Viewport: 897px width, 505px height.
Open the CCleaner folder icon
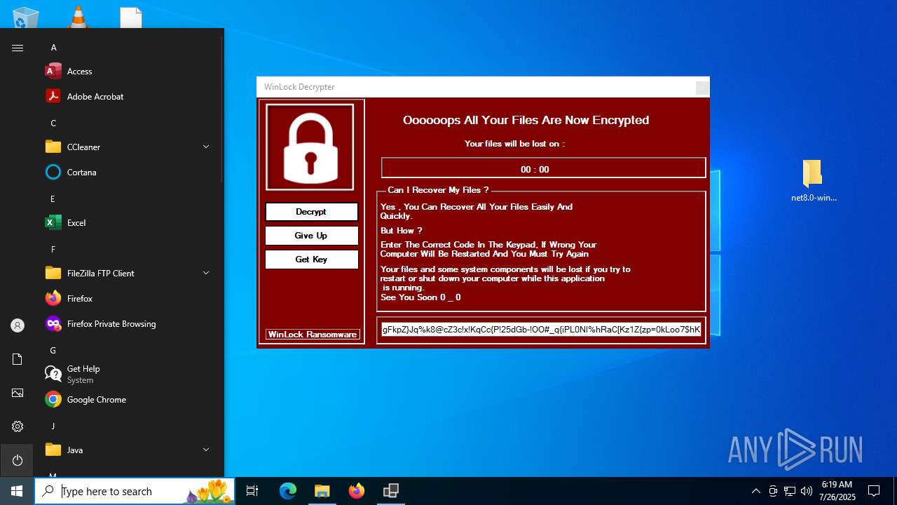click(x=53, y=147)
